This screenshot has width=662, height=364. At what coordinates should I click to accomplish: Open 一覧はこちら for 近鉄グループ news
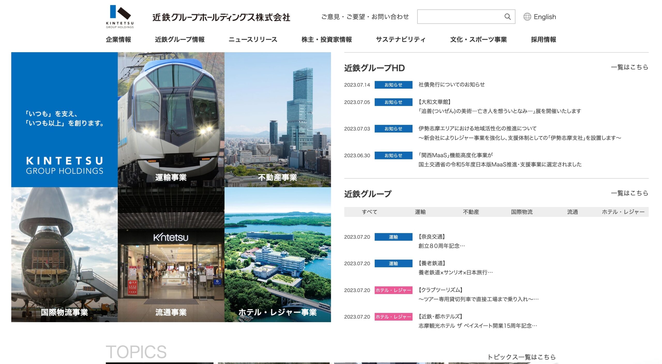[629, 193]
